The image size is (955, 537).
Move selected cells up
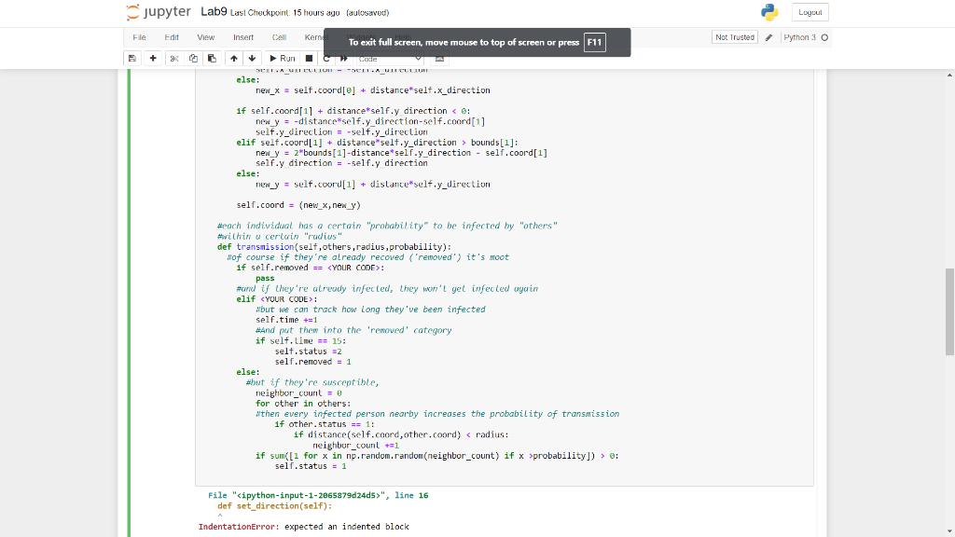[x=233, y=58]
